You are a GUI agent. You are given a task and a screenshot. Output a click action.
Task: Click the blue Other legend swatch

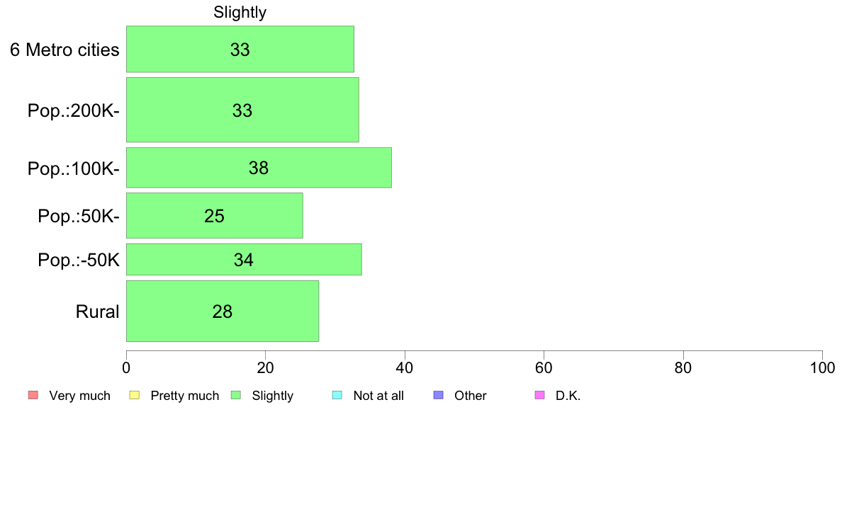tap(438, 396)
